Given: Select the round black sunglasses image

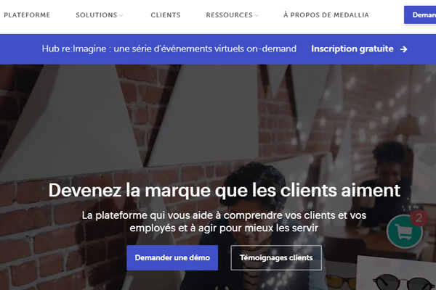Looking at the screenshot, I should pos(403,282).
